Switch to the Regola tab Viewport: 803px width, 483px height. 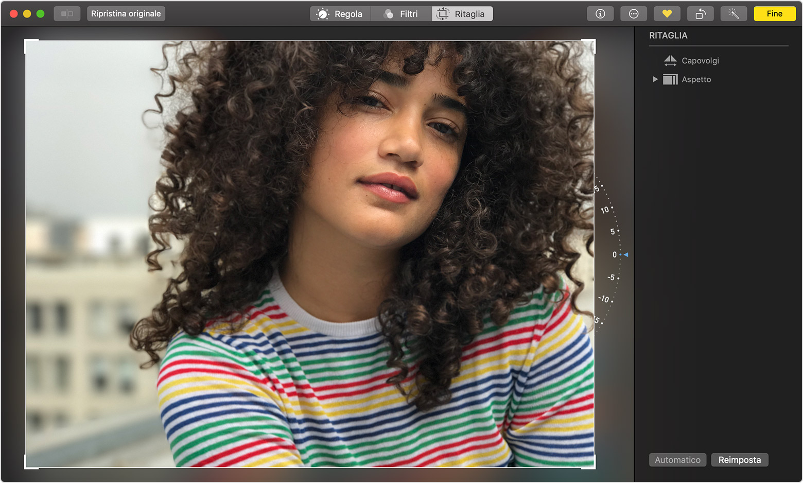(x=340, y=14)
